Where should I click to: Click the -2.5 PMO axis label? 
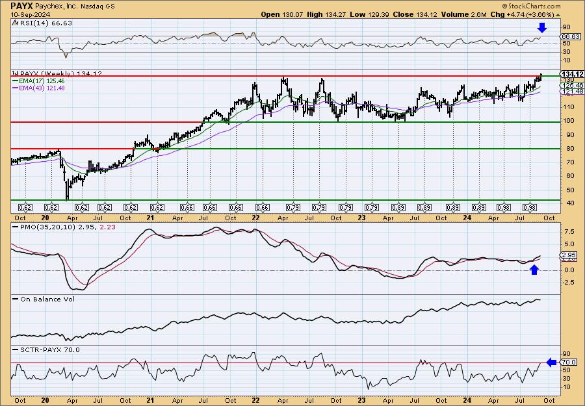pyautogui.click(x=568, y=283)
